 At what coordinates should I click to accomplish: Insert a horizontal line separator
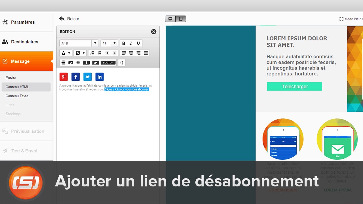tap(63, 63)
